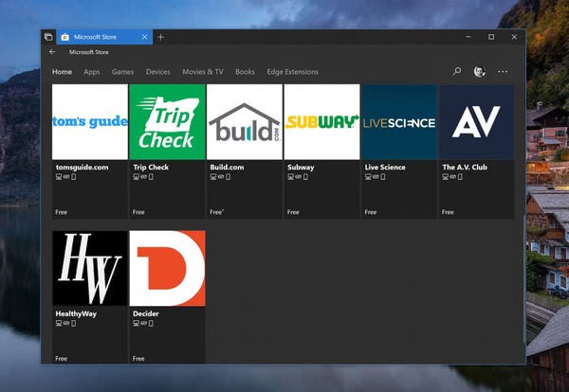The width and height of the screenshot is (569, 392).
Task: Select the Build.com app tile
Action: [x=245, y=122]
